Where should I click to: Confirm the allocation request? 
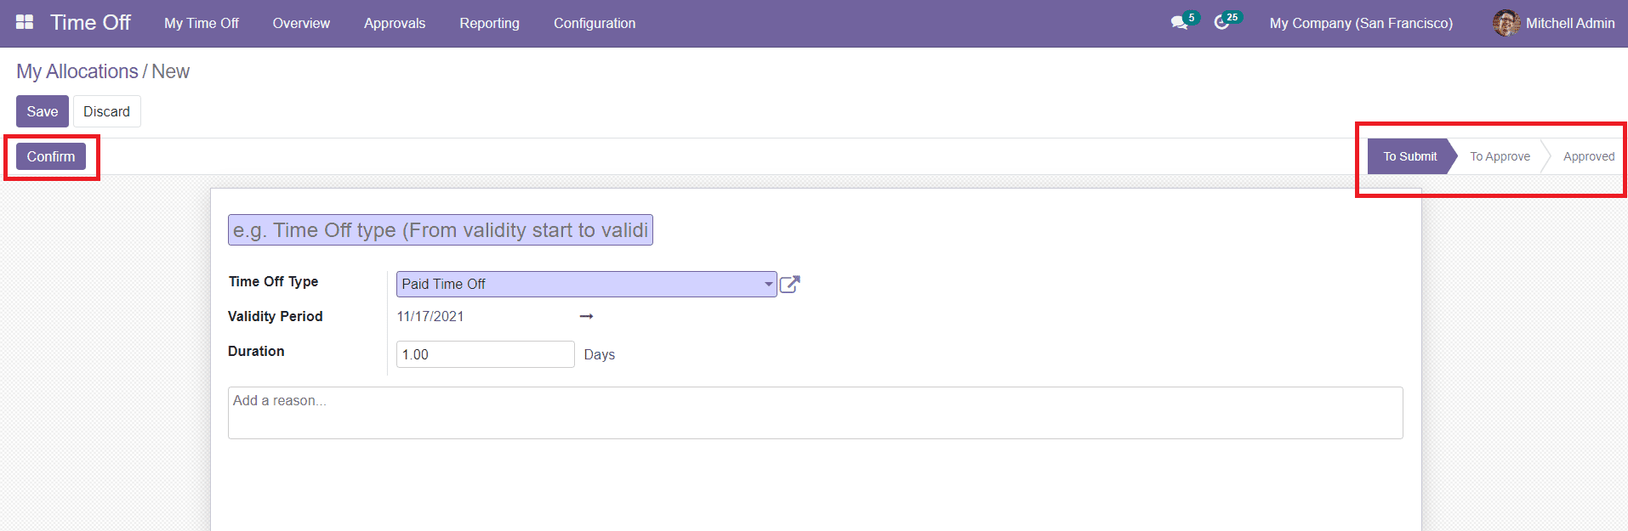(x=50, y=156)
